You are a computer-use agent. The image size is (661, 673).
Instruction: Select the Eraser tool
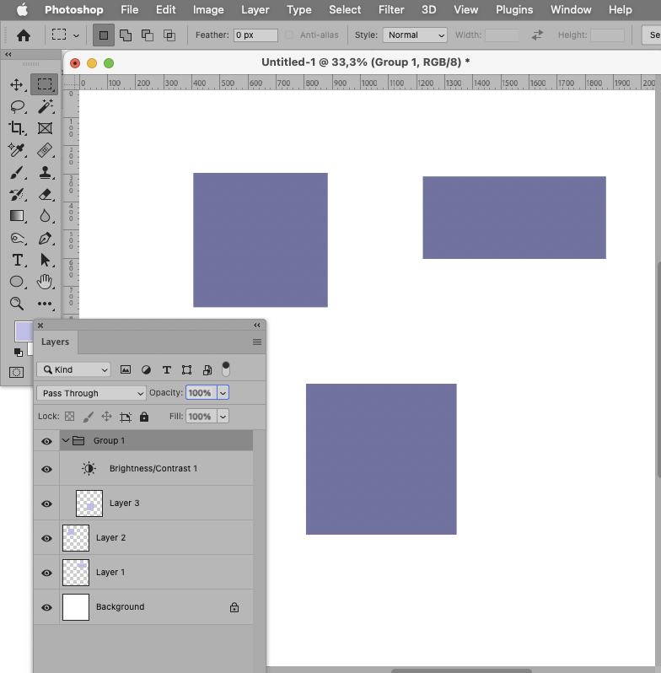[45, 195]
